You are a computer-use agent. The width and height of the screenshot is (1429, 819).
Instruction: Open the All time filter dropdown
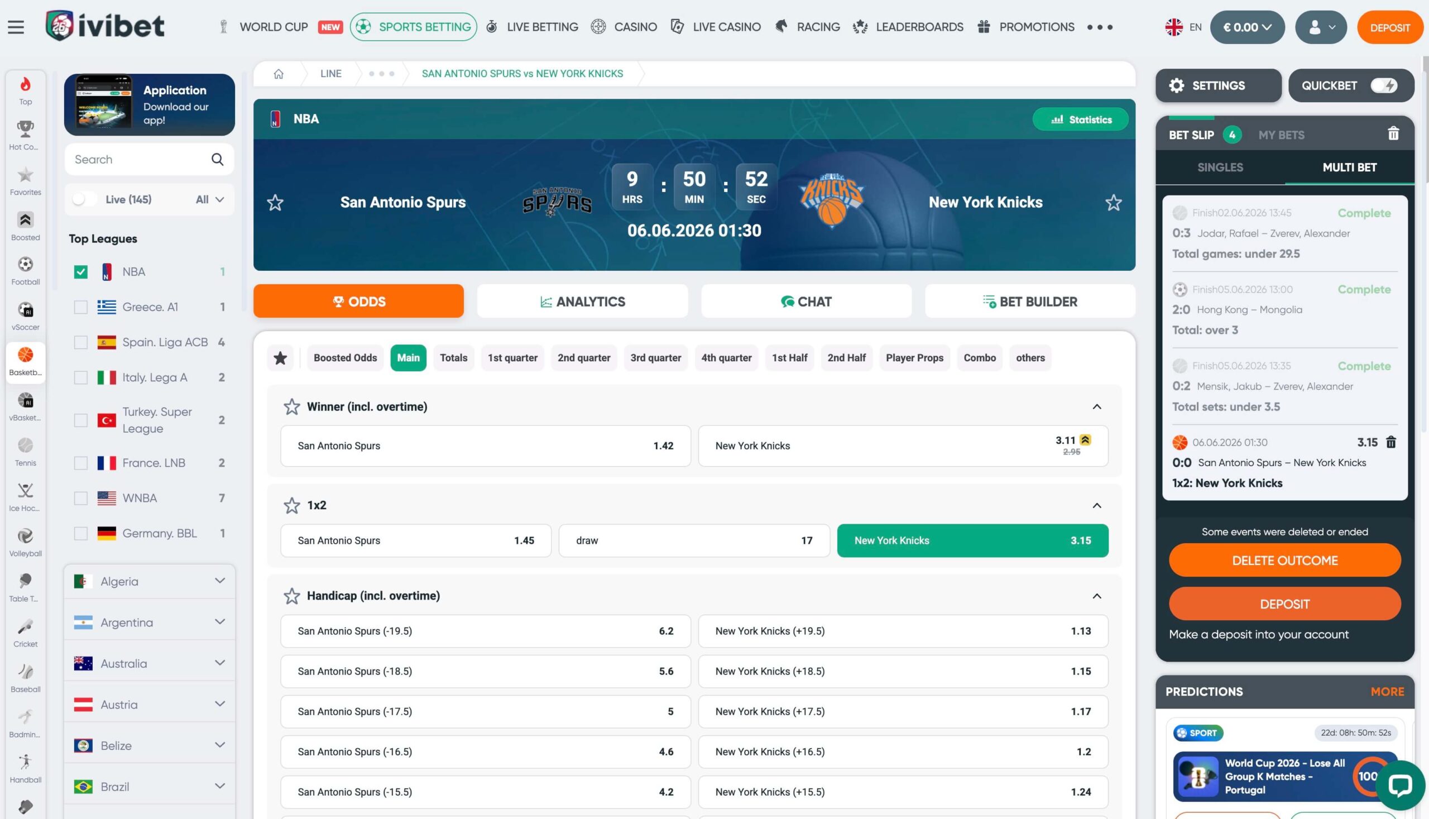pos(210,199)
